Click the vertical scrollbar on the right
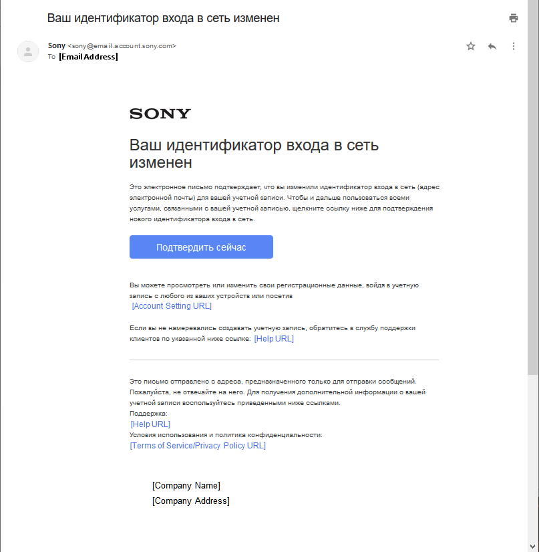 532,200
